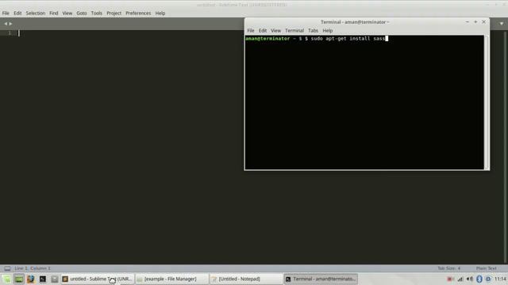
Task: Open the Goto menu
Action: click(x=81, y=13)
